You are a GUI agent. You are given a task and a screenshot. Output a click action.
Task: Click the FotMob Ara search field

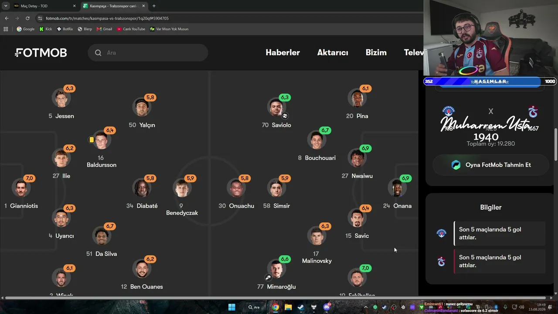(x=148, y=53)
